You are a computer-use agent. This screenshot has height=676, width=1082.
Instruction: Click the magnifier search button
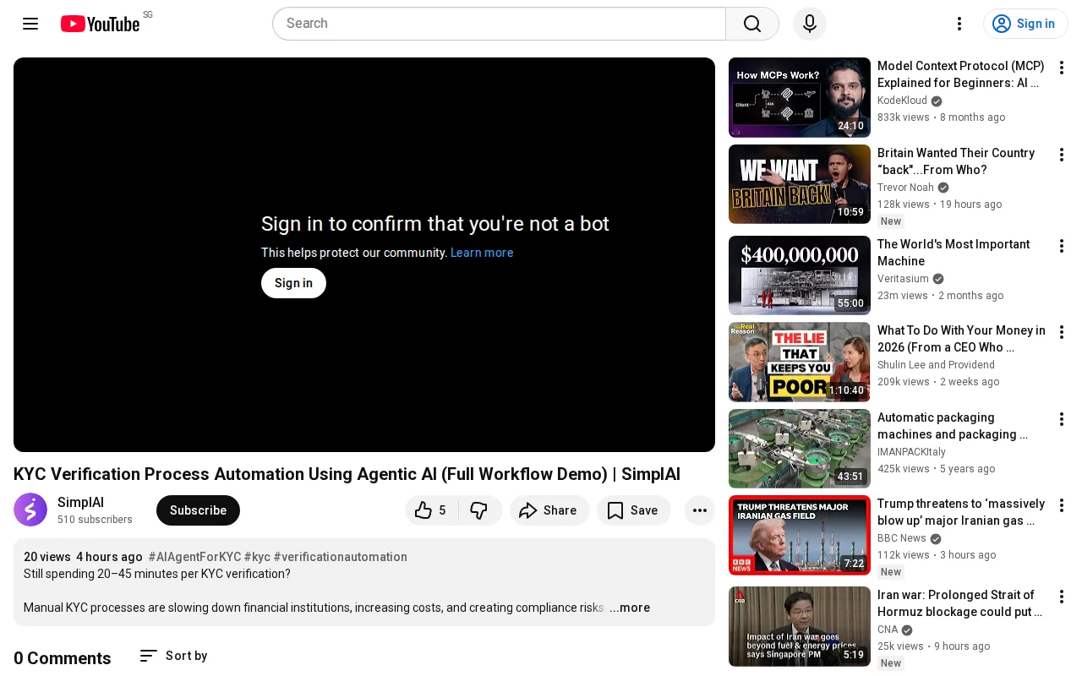(x=752, y=24)
